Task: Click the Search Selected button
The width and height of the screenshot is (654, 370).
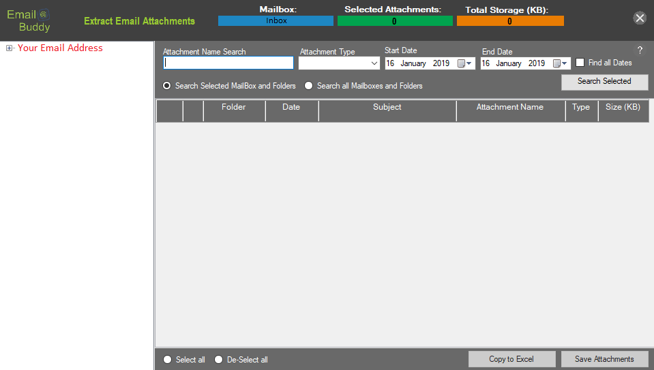Action: 605,82
